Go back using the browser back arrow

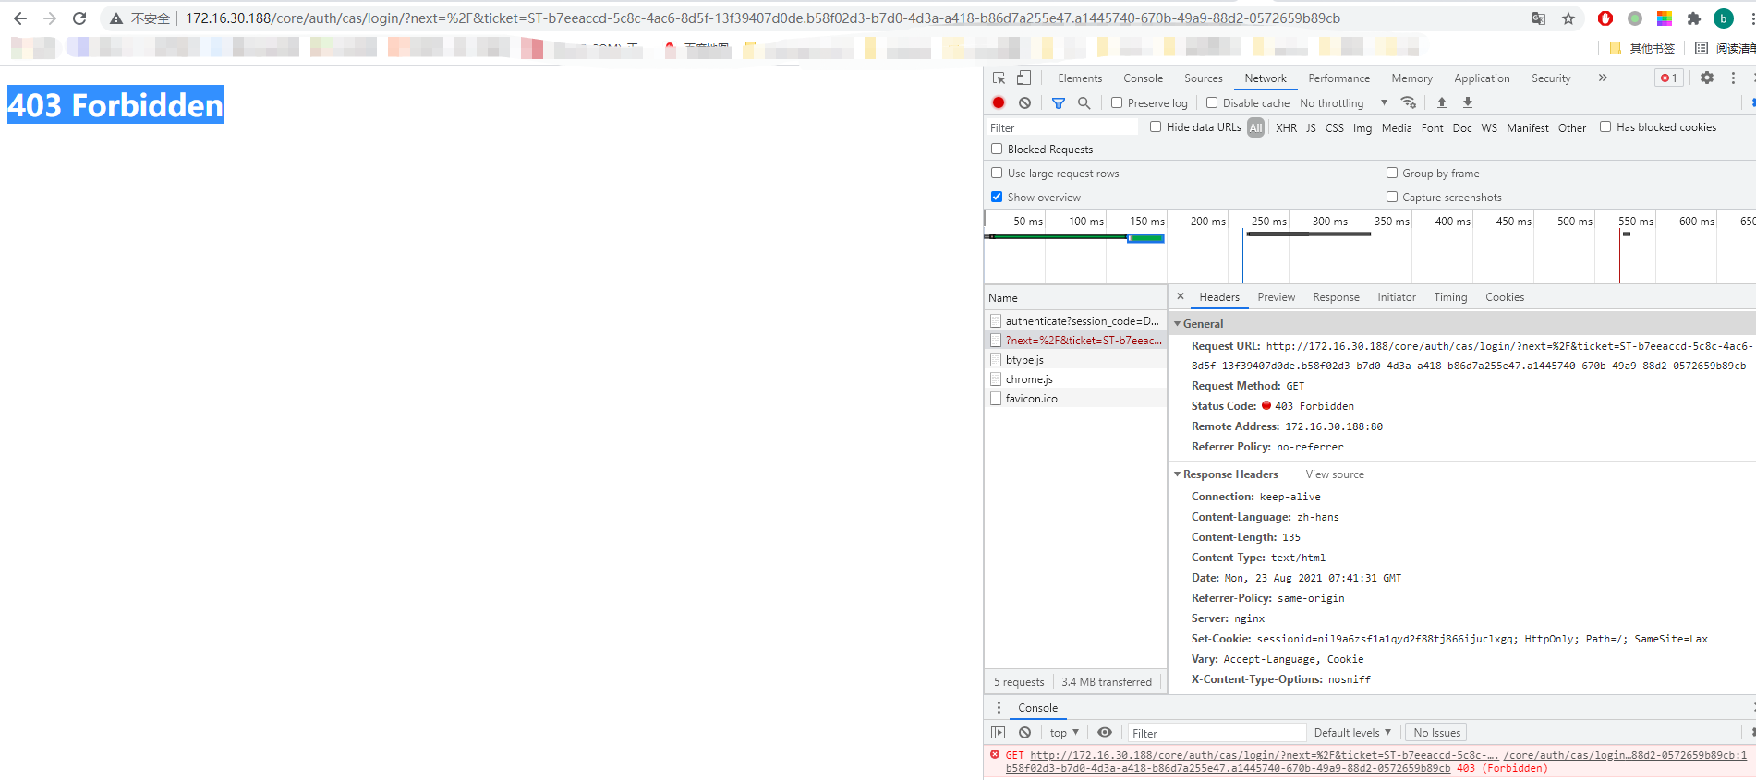[x=20, y=18]
